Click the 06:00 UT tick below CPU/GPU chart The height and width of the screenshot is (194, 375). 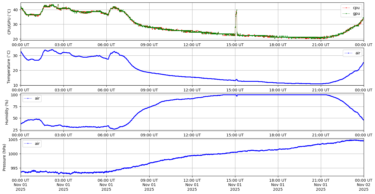106,44
